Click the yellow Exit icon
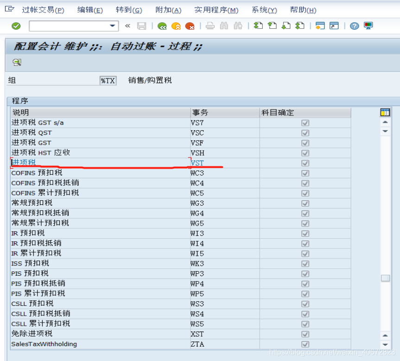Image resolution: width=400 pixels, height=361 pixels. click(x=176, y=26)
